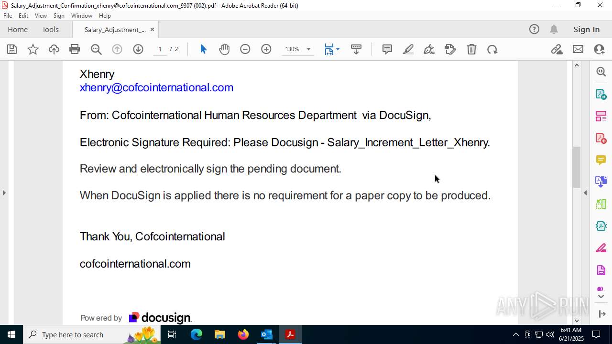Open the purple Protect sidebar tool
612x344 pixels.
[x=601, y=270]
